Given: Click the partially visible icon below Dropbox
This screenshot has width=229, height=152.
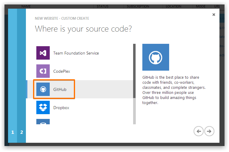Looking at the screenshot, I should coord(43,122).
